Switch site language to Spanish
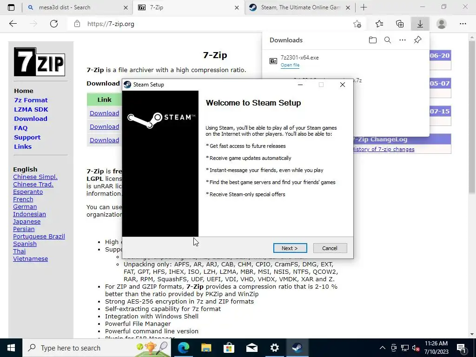The width and height of the screenshot is (476, 357). click(25, 244)
